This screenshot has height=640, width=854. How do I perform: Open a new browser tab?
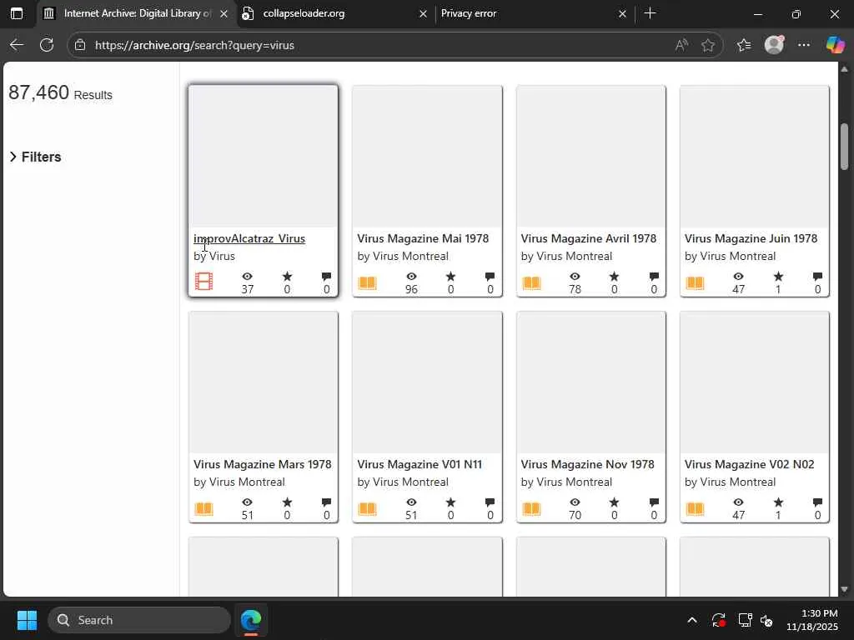tap(650, 13)
